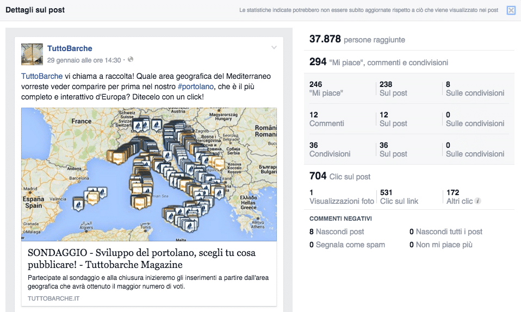
Task: Click the 0 Nascondi tutti i post entry
Action: pyautogui.click(x=446, y=232)
